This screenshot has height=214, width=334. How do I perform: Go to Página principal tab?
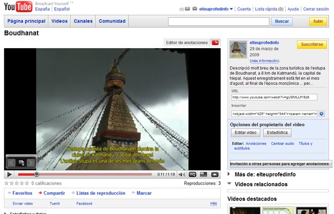[x=27, y=21]
